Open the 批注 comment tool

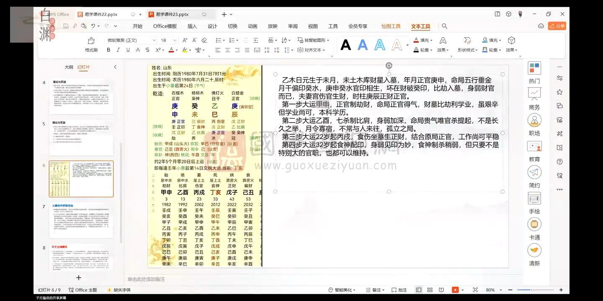click(399, 290)
